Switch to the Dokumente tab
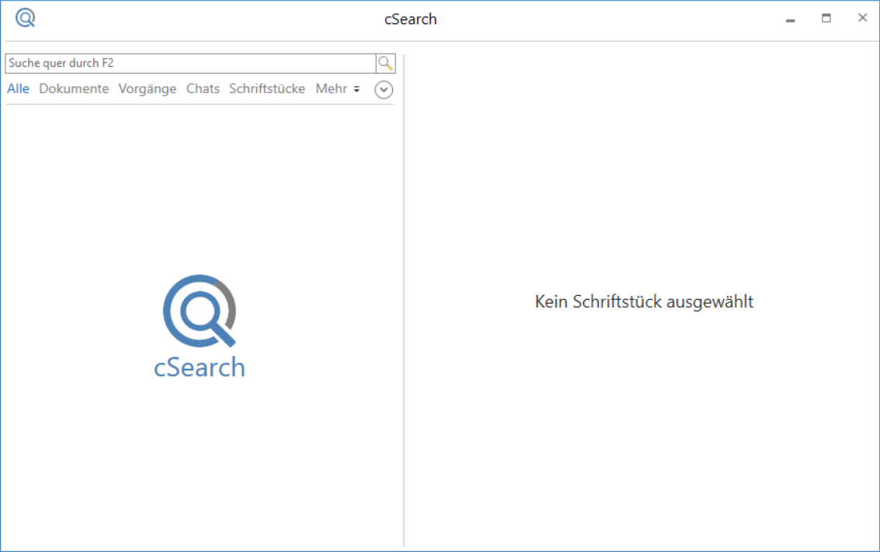This screenshot has height=552, width=880. (74, 89)
